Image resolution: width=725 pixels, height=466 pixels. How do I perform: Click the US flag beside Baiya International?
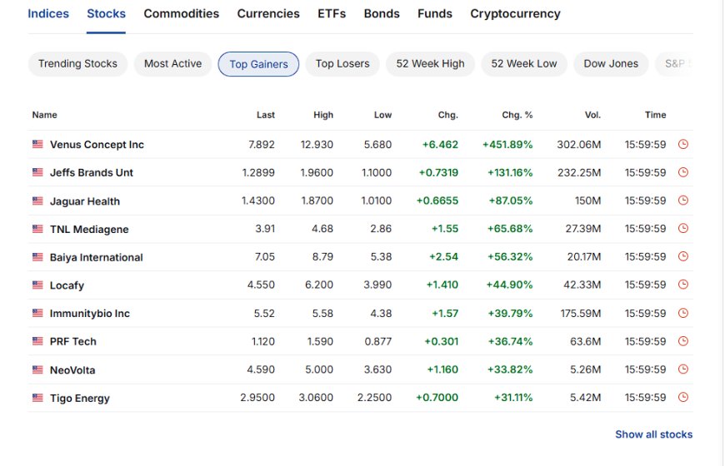tap(37, 257)
